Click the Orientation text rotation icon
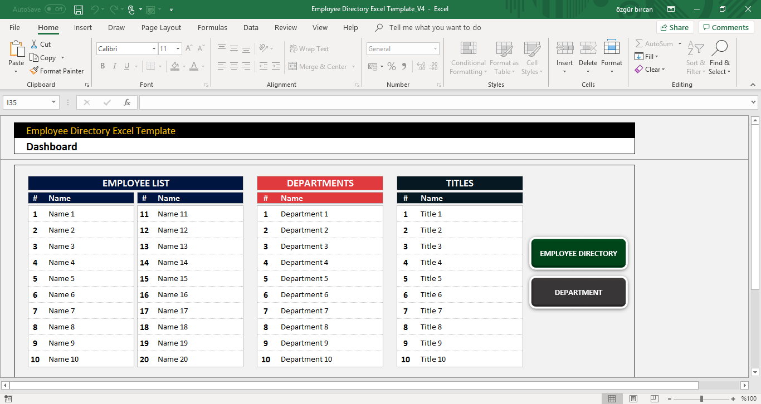Viewport: 761px width, 404px height. [265, 48]
